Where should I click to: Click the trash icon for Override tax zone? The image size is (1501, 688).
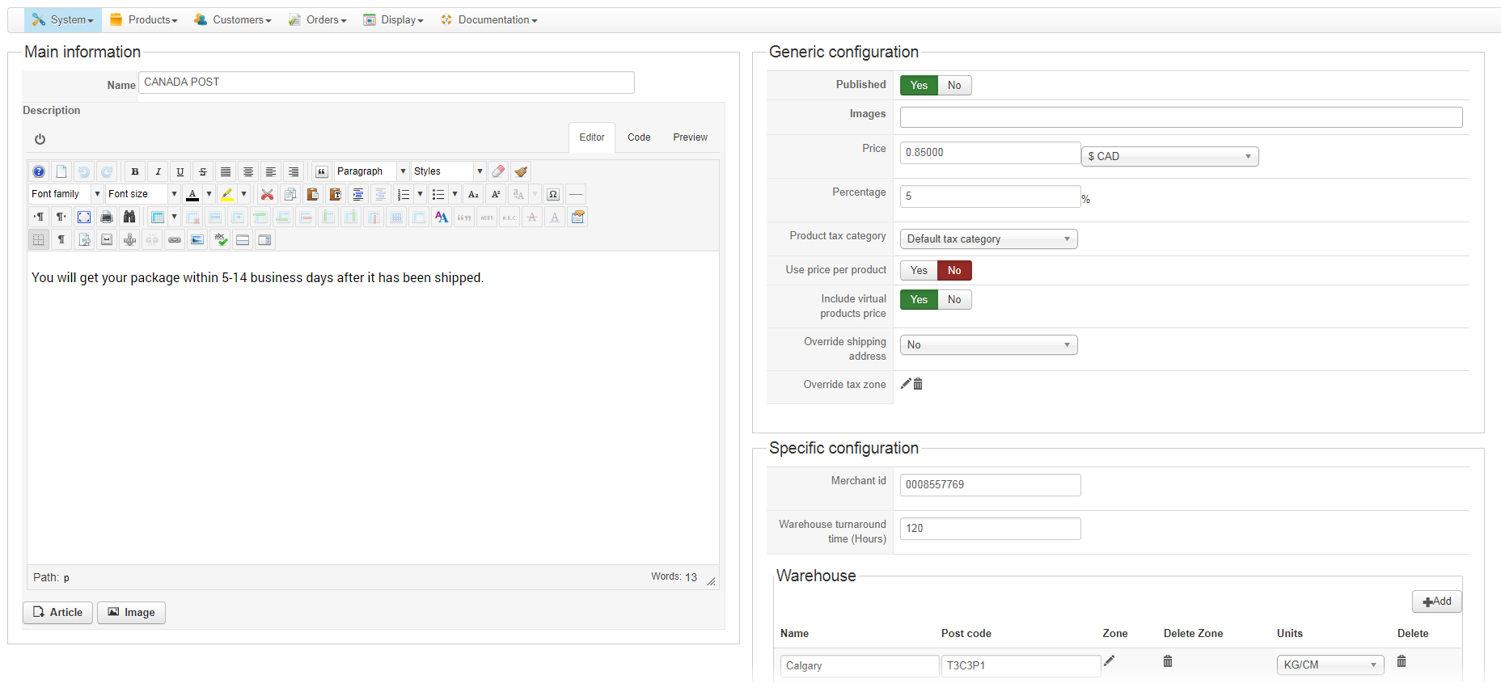[x=918, y=384]
